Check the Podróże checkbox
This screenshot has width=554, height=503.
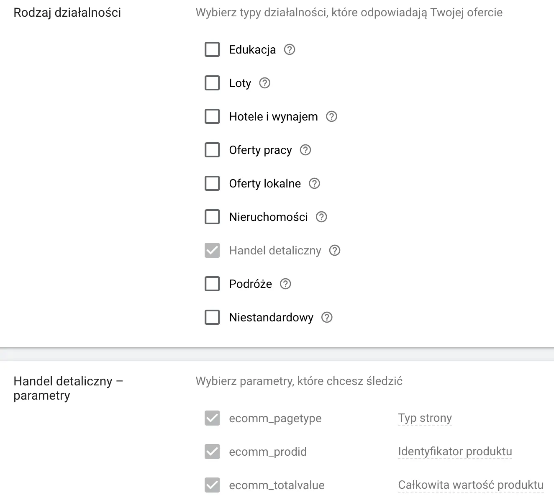point(212,284)
